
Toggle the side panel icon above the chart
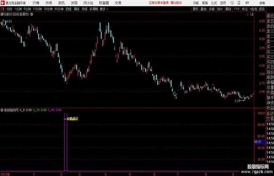point(252,14)
